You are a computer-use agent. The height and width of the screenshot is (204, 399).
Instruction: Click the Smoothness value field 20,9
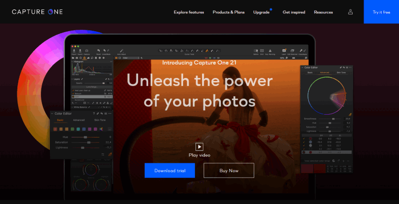[347, 119]
